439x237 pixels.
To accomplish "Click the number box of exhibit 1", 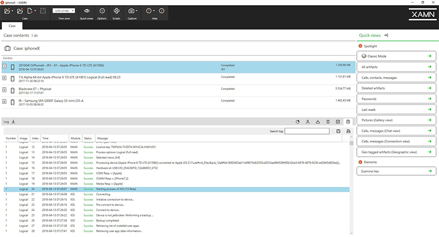I will tap(4, 66).
